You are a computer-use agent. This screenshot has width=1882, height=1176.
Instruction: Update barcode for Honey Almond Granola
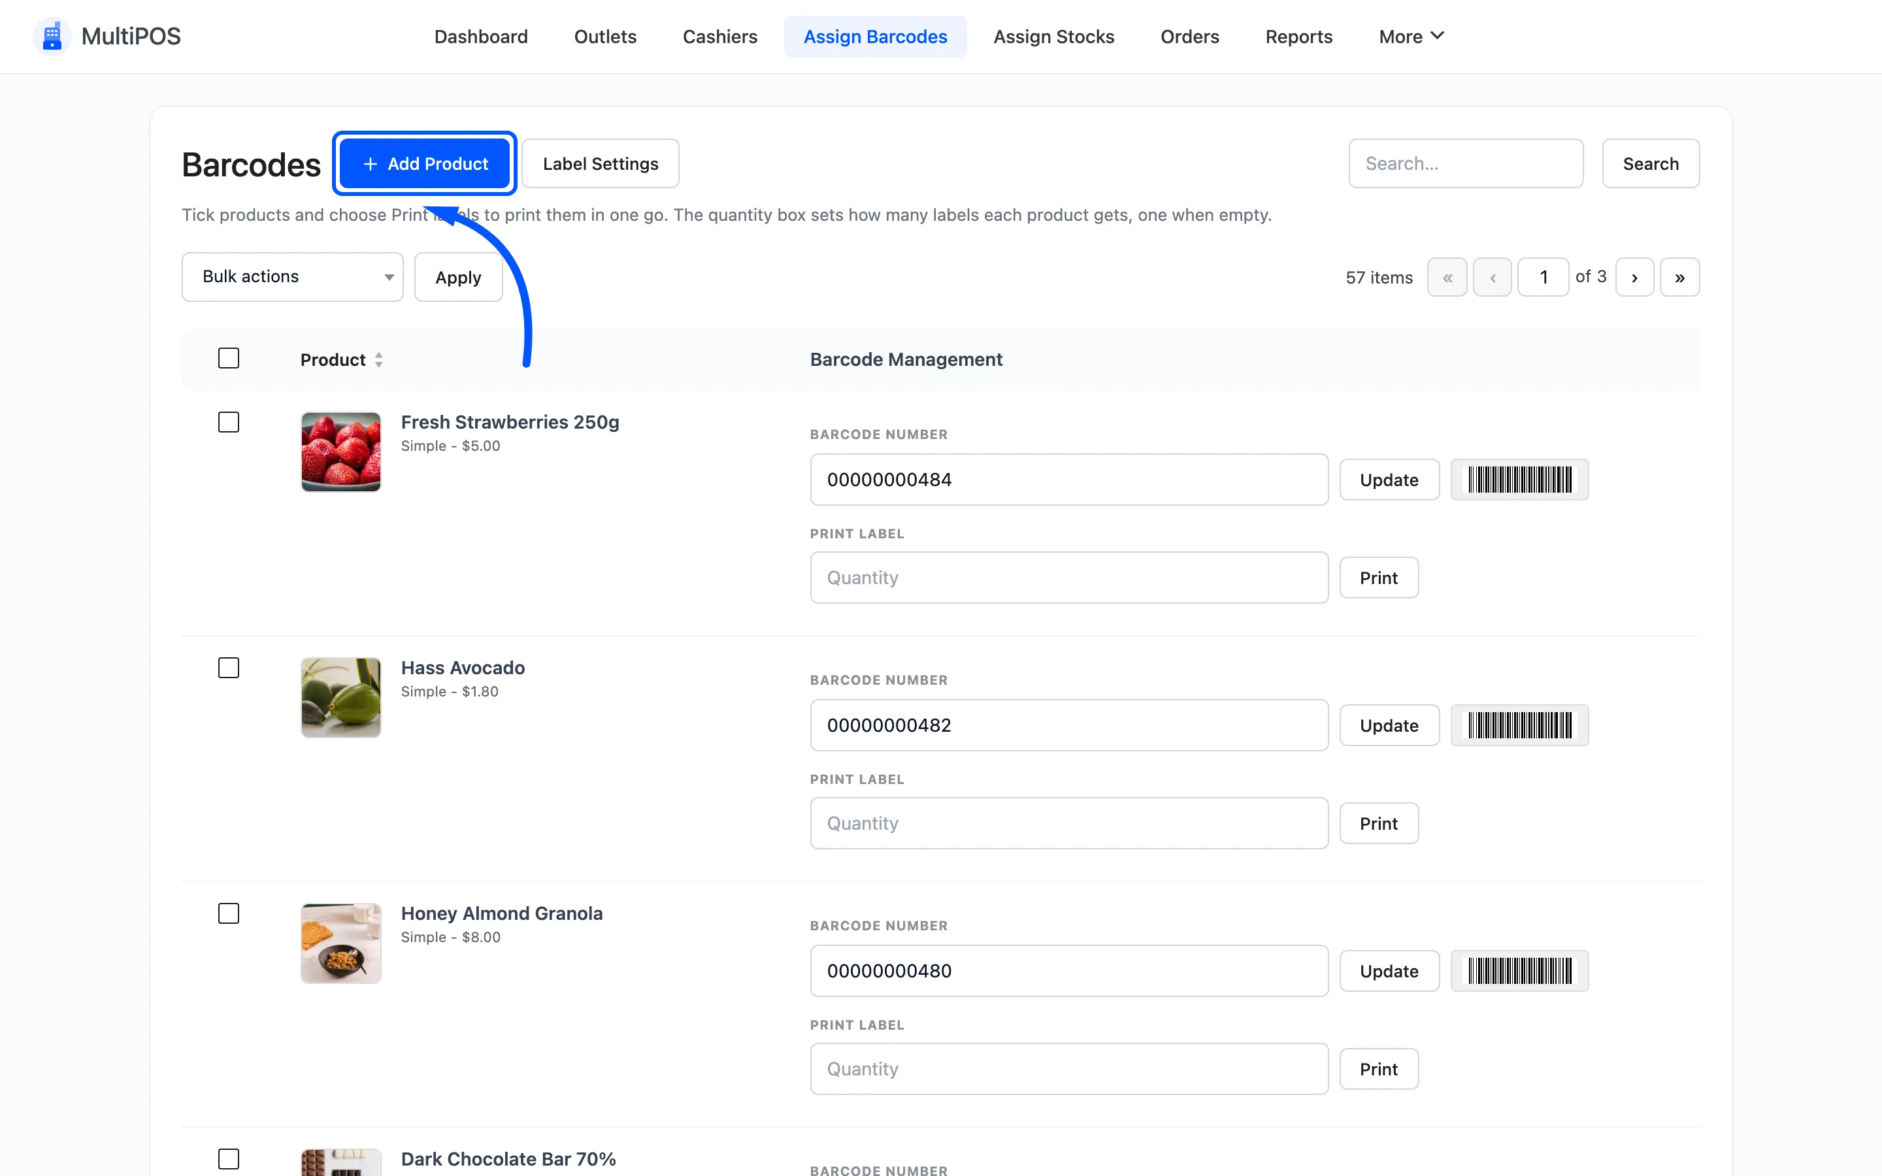1389,972
